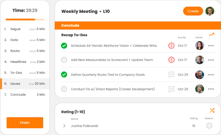Viewport: 221px width, 135px height.
Task: Click owner avatar on Schedule All-Hands to-do
Action: pos(199,46)
